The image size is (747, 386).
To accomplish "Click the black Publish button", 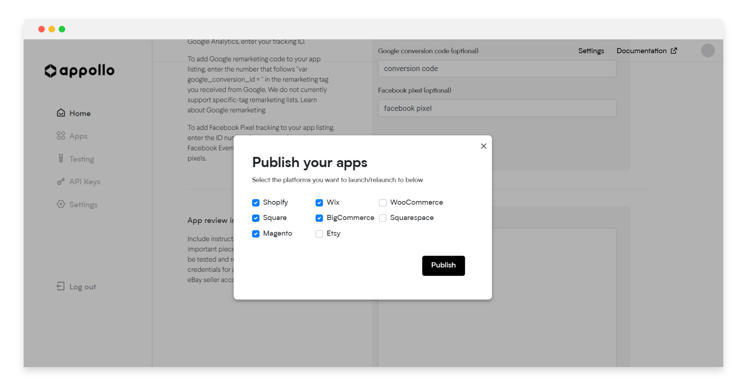I will click(x=443, y=265).
